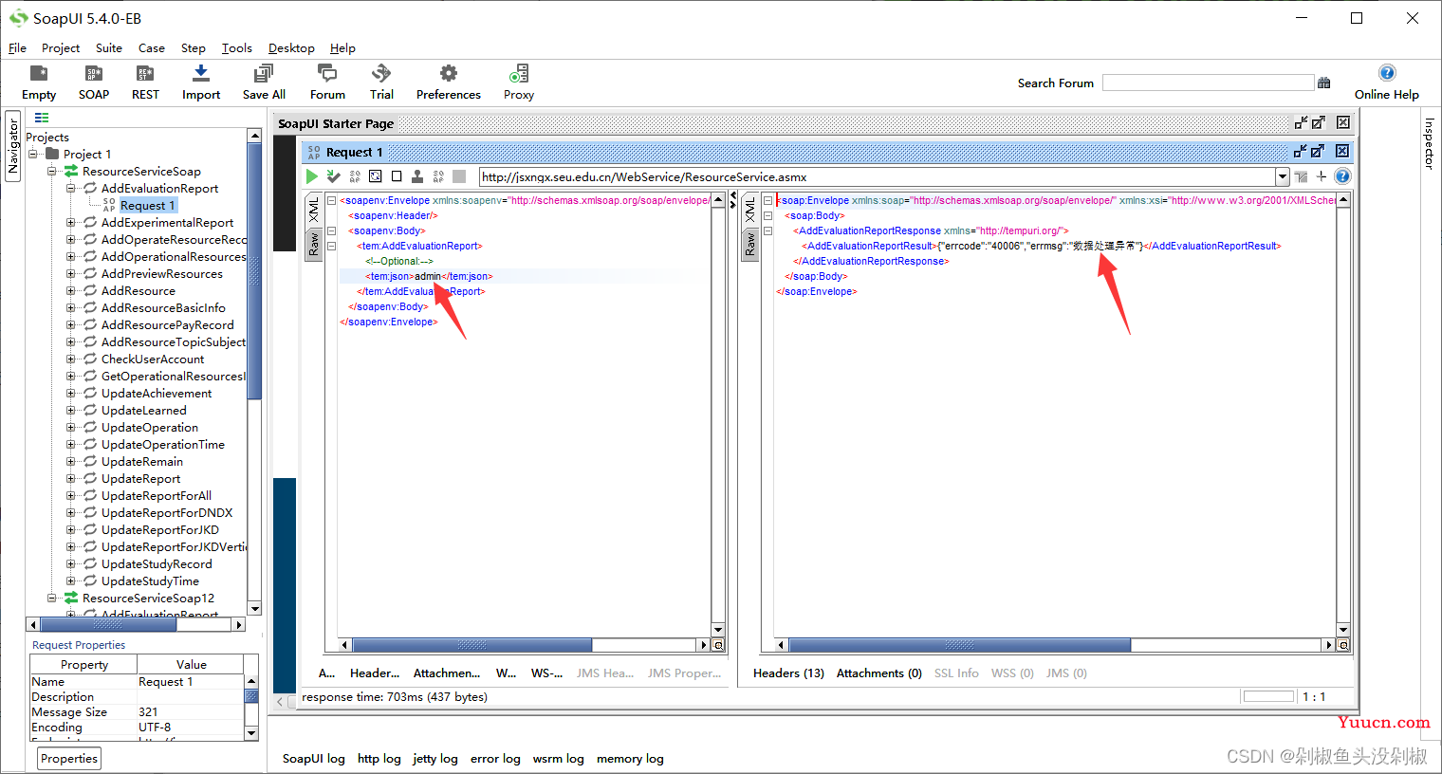This screenshot has width=1442, height=774.
Task: Click the binoculars search forum icon
Action: pos(1324,83)
